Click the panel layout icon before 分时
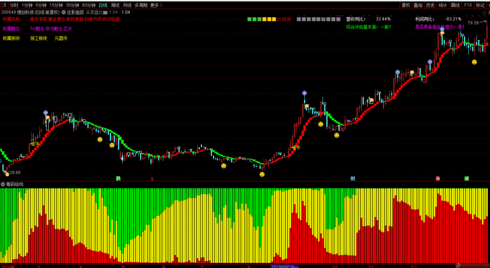 point(4,5)
